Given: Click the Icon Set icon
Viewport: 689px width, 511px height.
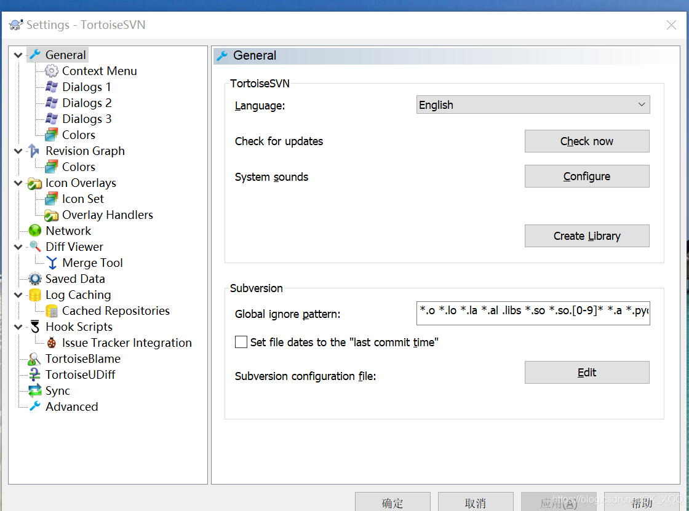Looking at the screenshot, I should tap(52, 199).
